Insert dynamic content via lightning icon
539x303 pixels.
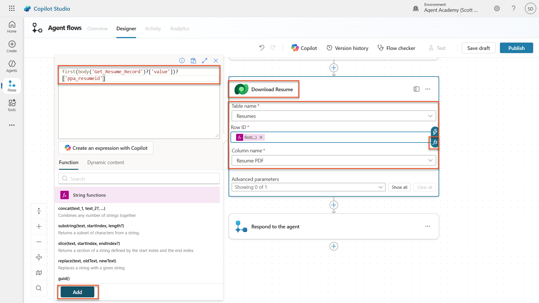[435, 131]
